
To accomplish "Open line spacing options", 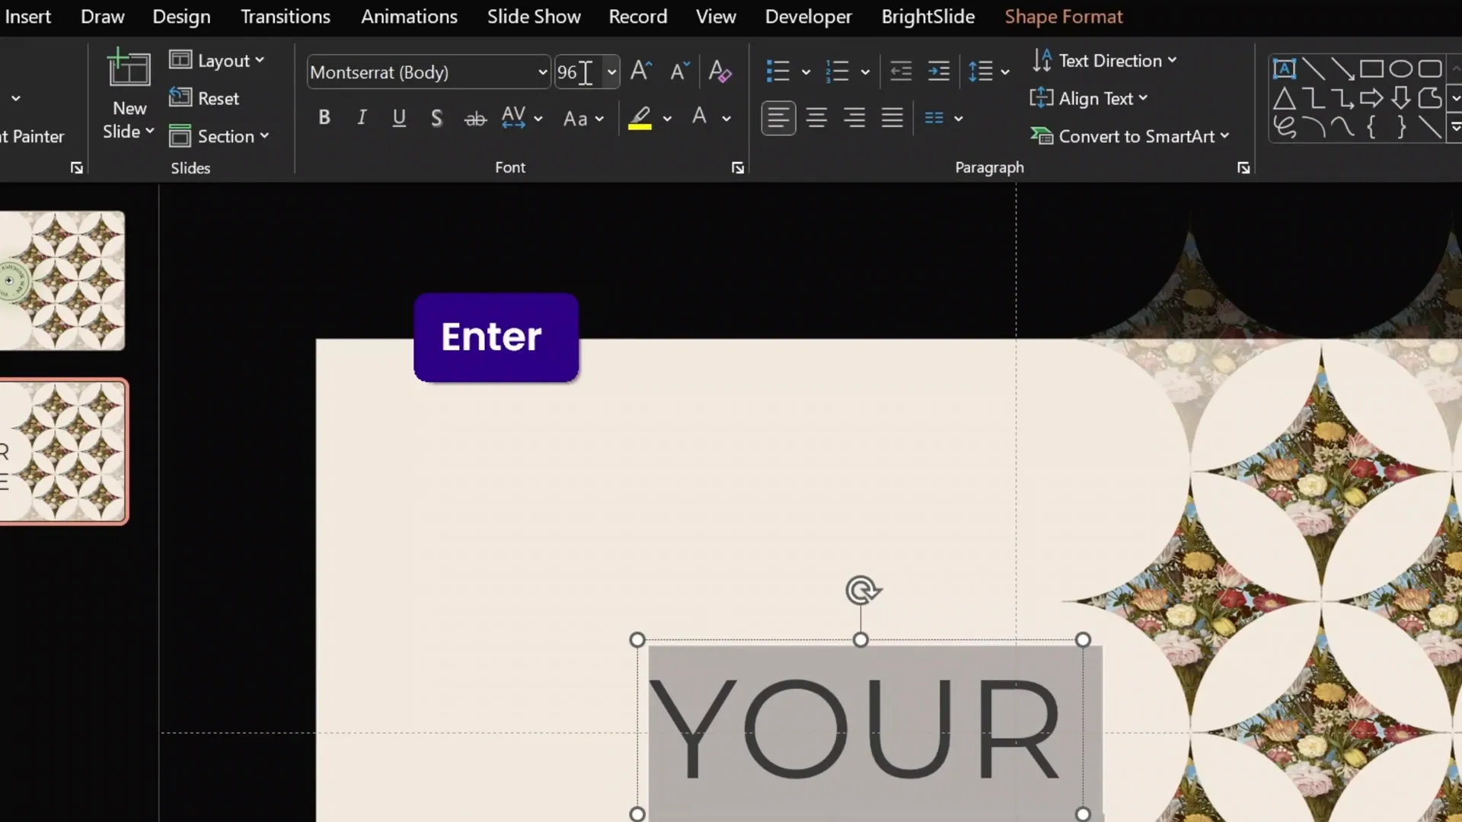I will coord(988,72).
